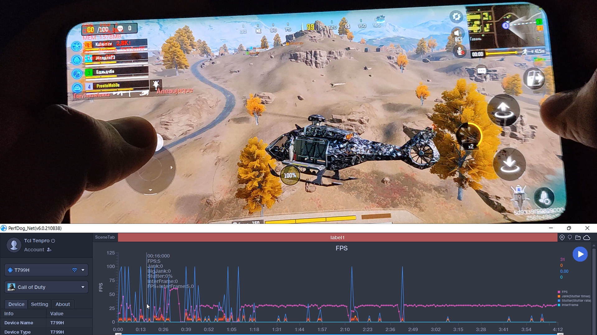
Task: Open the folder icon in PerfDog toolbar
Action: pos(578,238)
